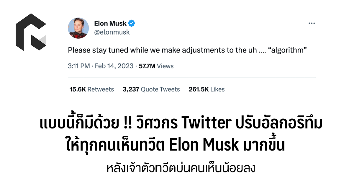Image resolution: width=354 pixels, height=186 pixels.
Task: Click the bold Elon Musk profile name
Action: tap(110, 23)
